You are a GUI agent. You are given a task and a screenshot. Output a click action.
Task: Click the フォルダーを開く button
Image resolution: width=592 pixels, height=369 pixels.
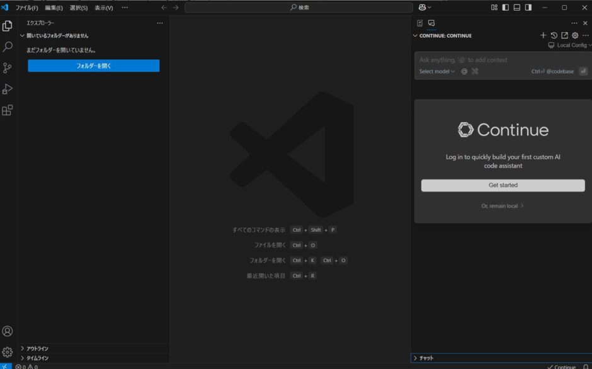click(x=93, y=65)
